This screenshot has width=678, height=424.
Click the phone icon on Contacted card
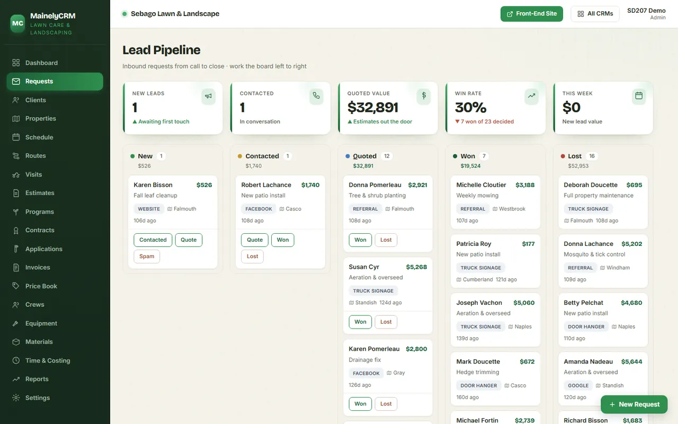[316, 96]
